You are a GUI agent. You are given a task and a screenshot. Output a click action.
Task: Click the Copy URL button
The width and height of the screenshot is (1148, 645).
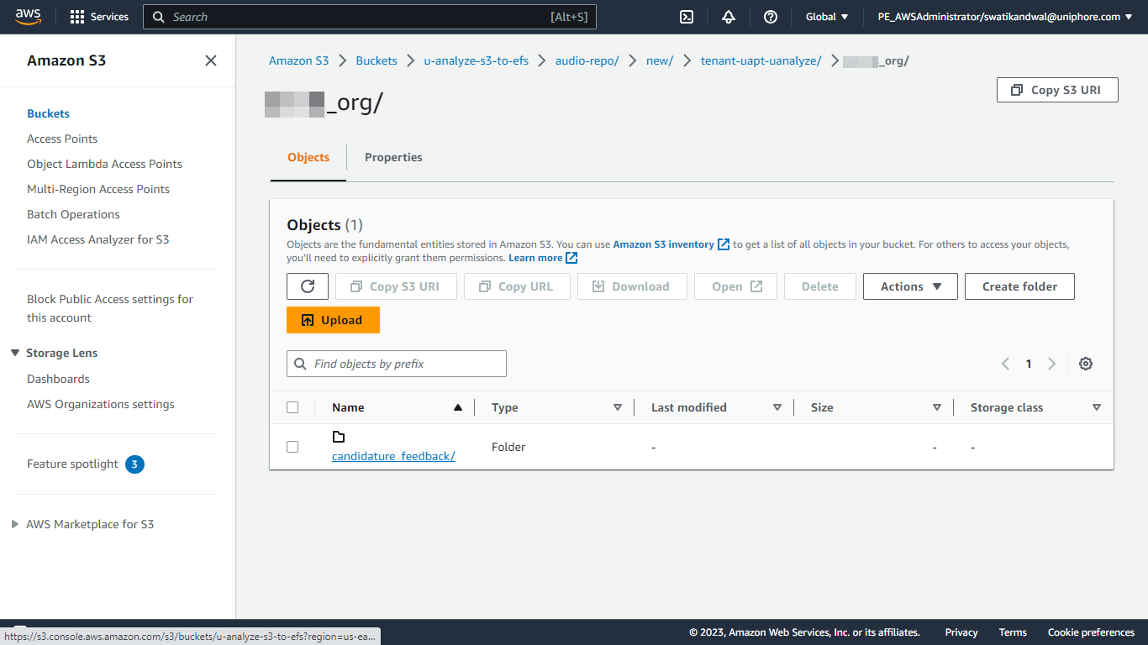pyautogui.click(x=517, y=286)
